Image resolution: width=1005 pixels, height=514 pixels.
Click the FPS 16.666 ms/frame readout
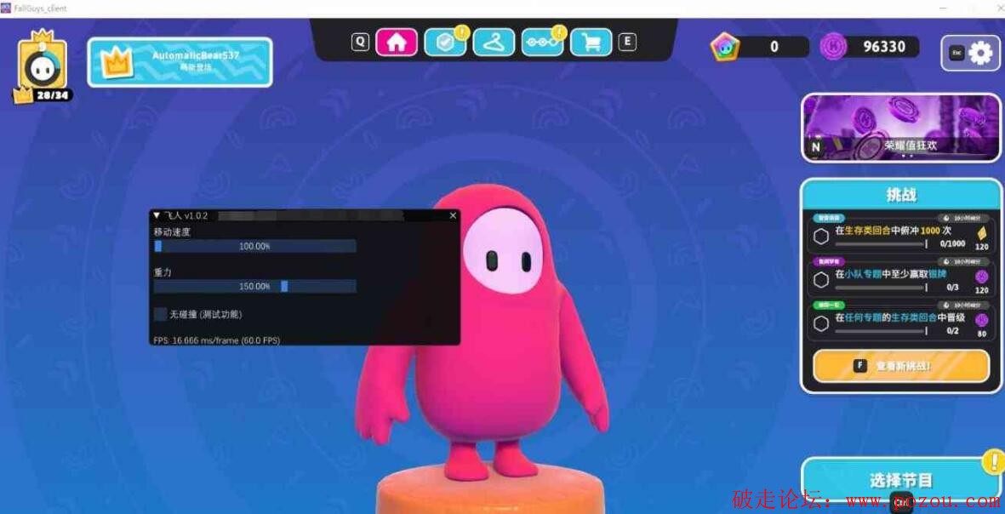[x=217, y=340]
